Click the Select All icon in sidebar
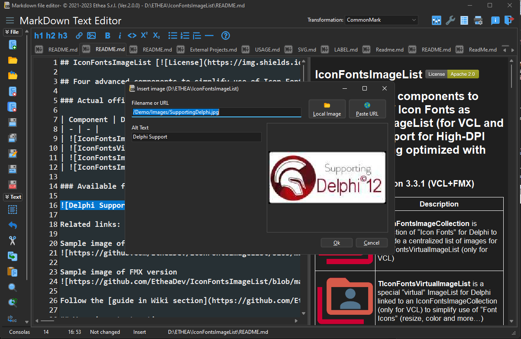Screen dimensions: 521x339 point(13,210)
